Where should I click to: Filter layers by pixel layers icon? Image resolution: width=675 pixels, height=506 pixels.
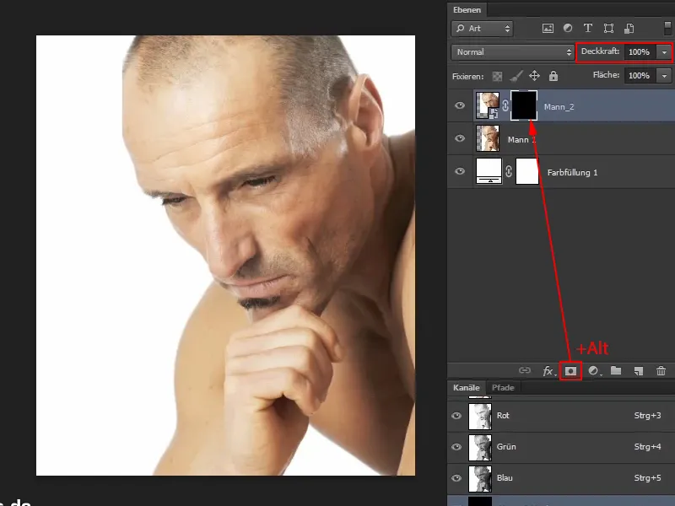tap(548, 29)
